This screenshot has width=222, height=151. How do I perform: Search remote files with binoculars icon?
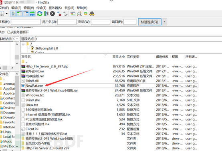92,14
